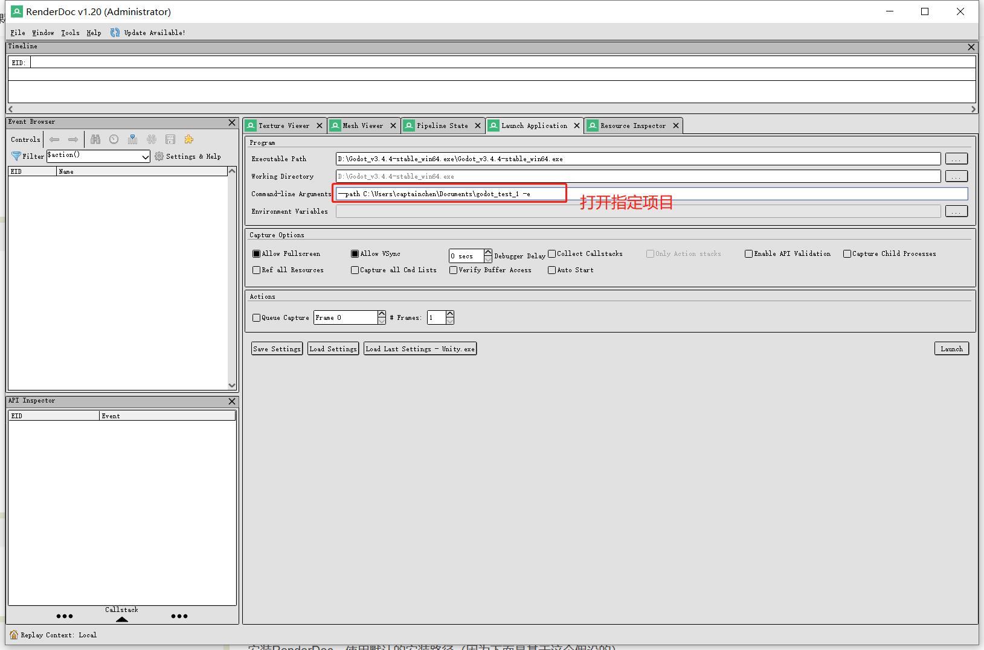This screenshot has height=650, width=984.
Task: Open the Help menu
Action: click(94, 33)
